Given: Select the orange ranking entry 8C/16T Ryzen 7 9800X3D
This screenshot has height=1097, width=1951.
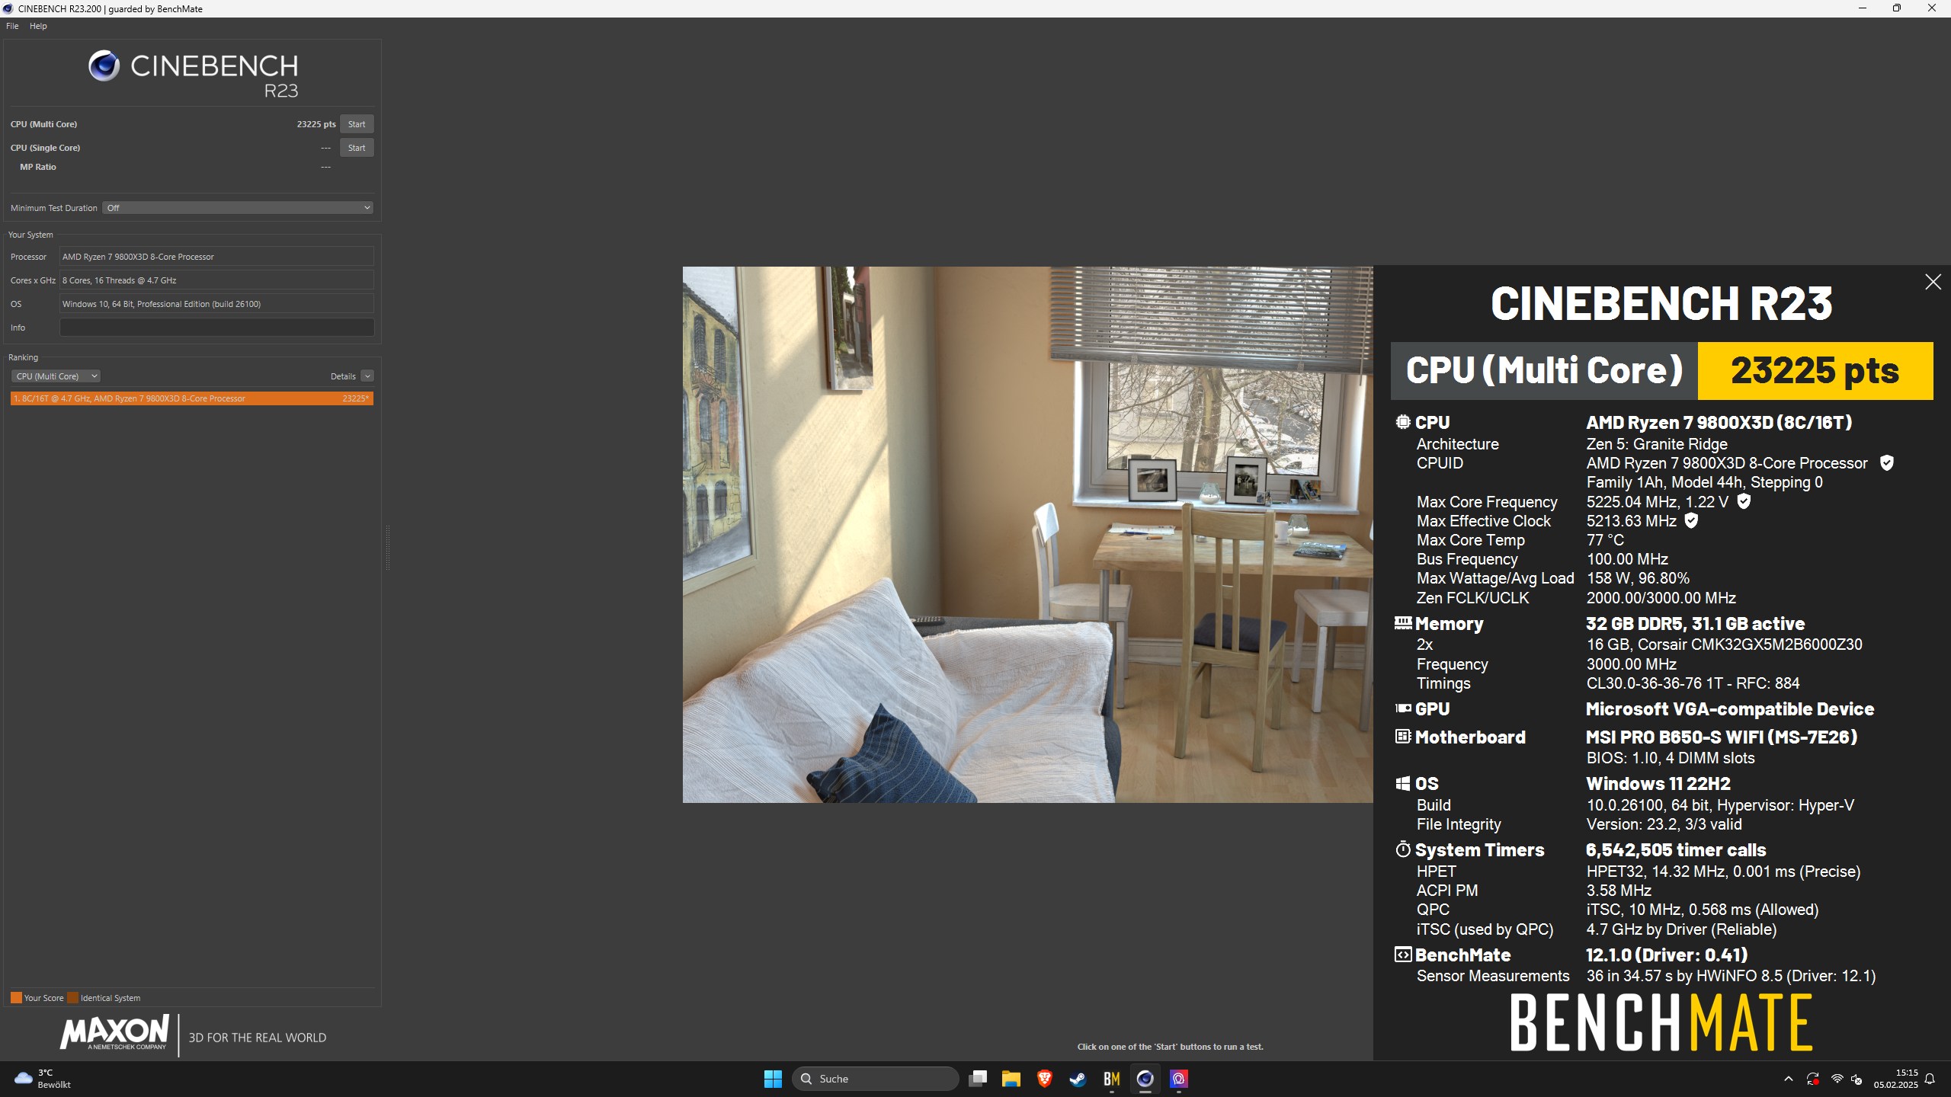Looking at the screenshot, I should click(192, 398).
